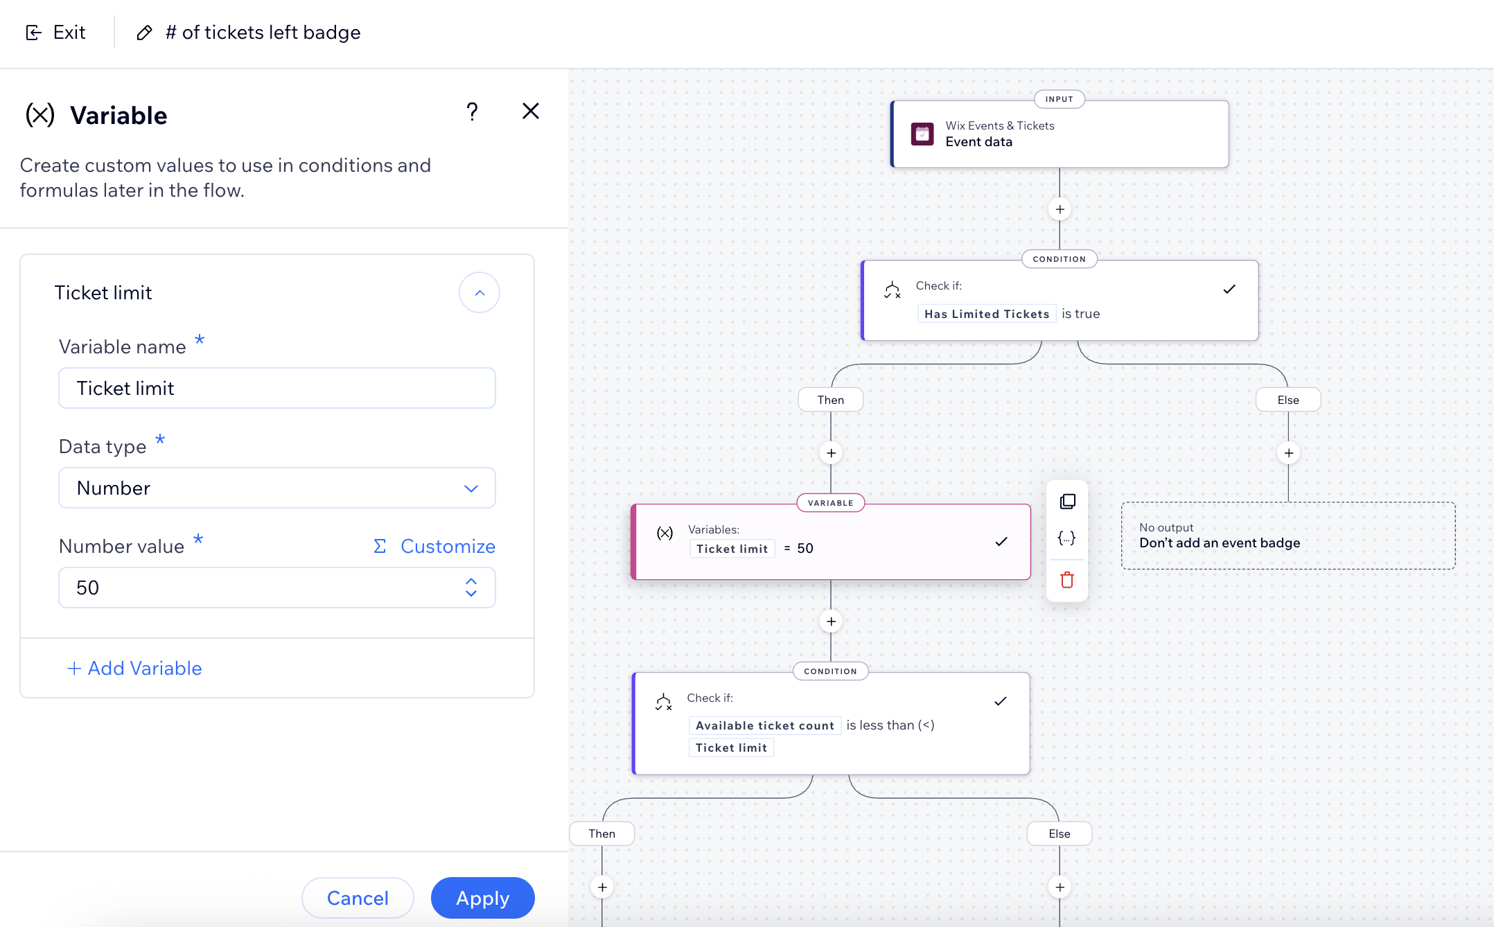Click the Variable name input field
The width and height of the screenshot is (1494, 927).
277,388
